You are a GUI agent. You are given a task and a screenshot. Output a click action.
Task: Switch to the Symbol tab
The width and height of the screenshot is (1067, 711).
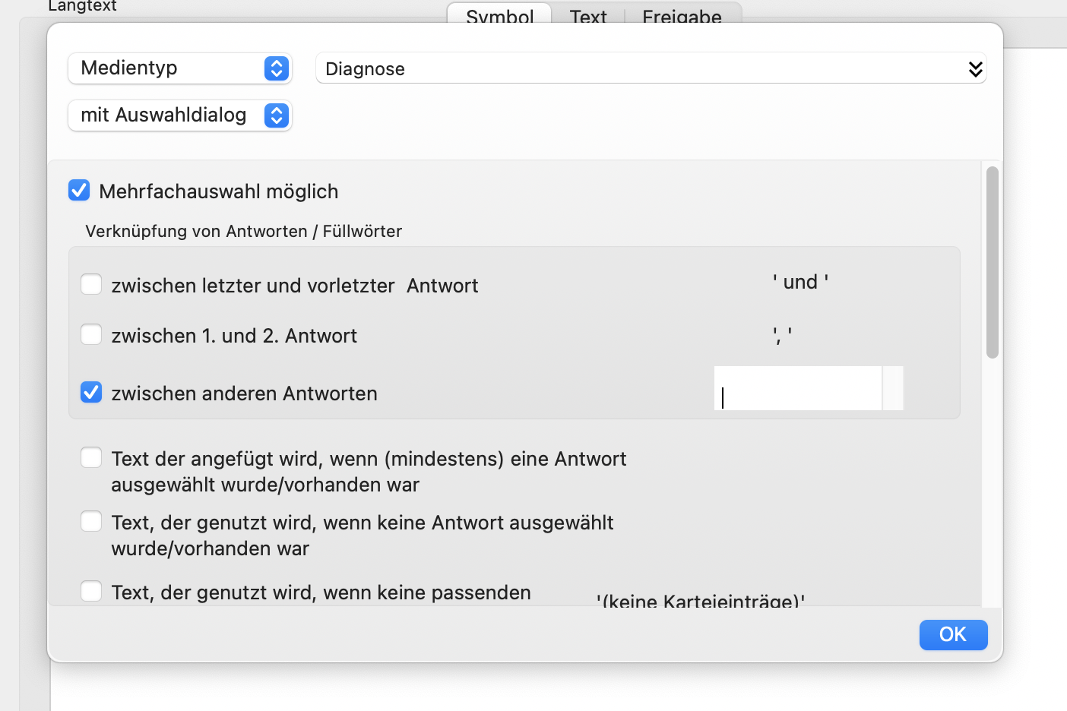click(x=499, y=15)
